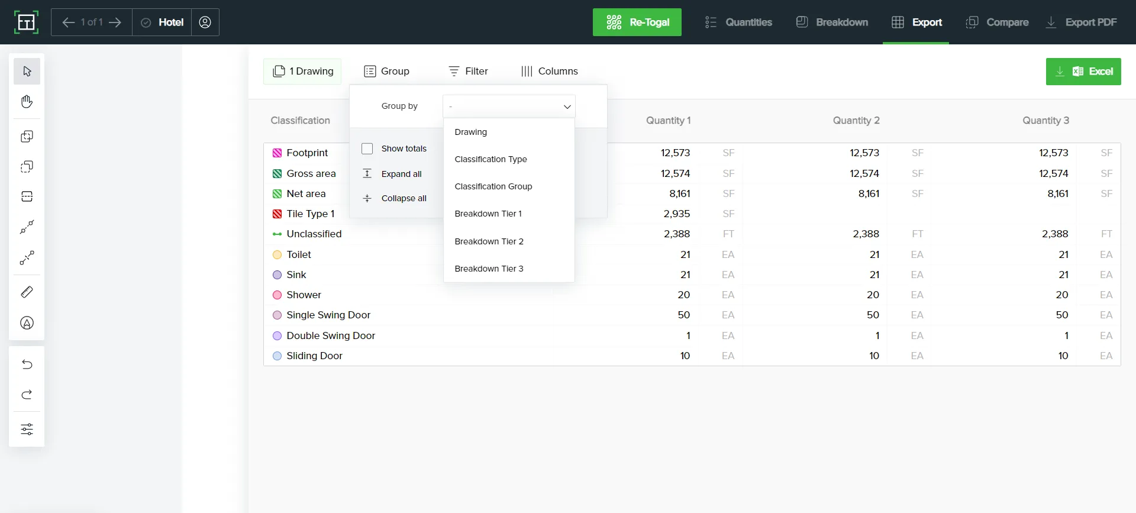Screen dimensions: 1136x513
Task: Select the solid line tool
Action: pos(27,227)
